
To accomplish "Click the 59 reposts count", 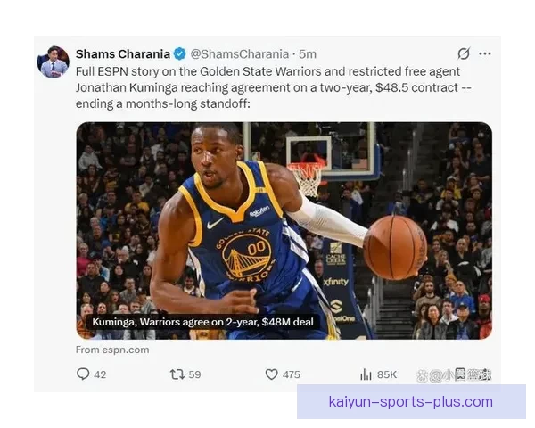I will click(194, 374).
